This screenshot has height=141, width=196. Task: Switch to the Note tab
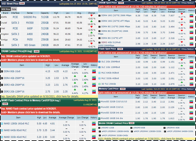(x=14, y=9)
